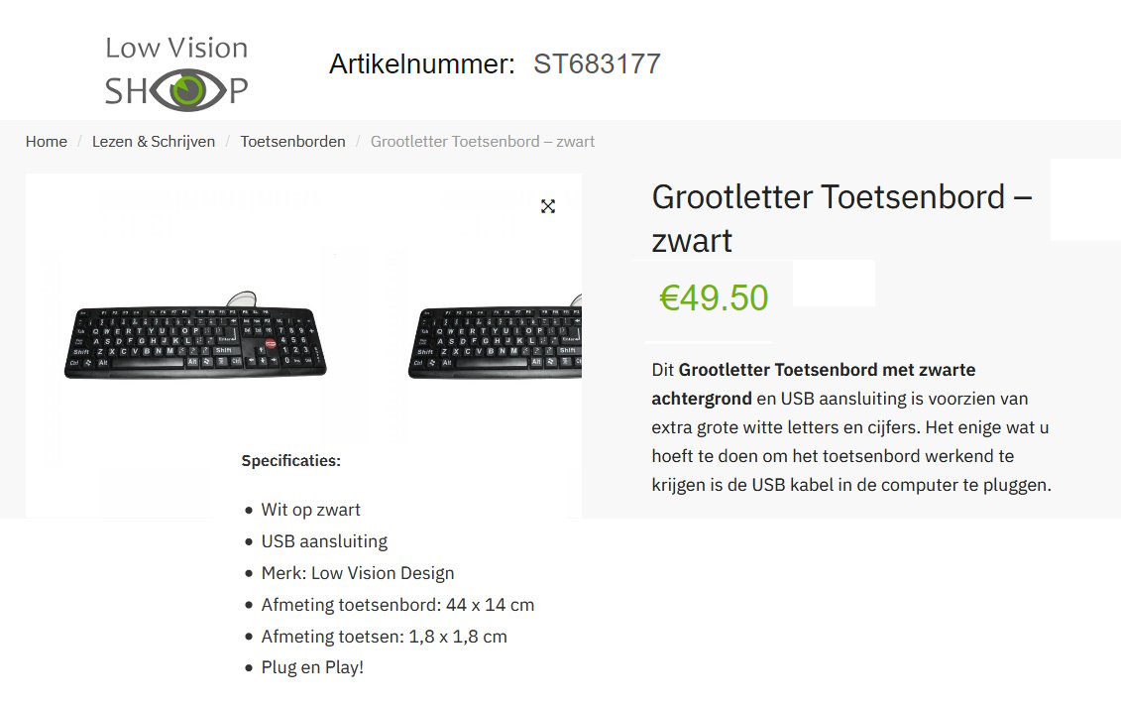1121x706 pixels.
Task: Click the large product title heading
Action: 841,218
